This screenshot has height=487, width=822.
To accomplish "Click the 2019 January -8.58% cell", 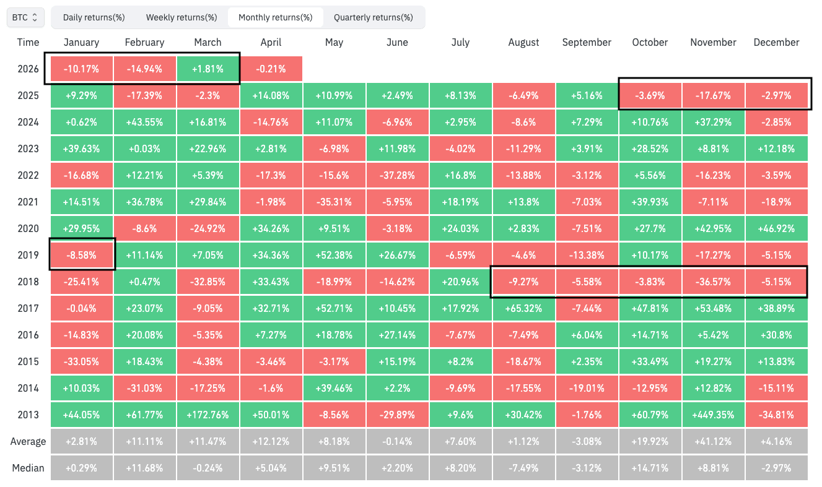I will [81, 255].
